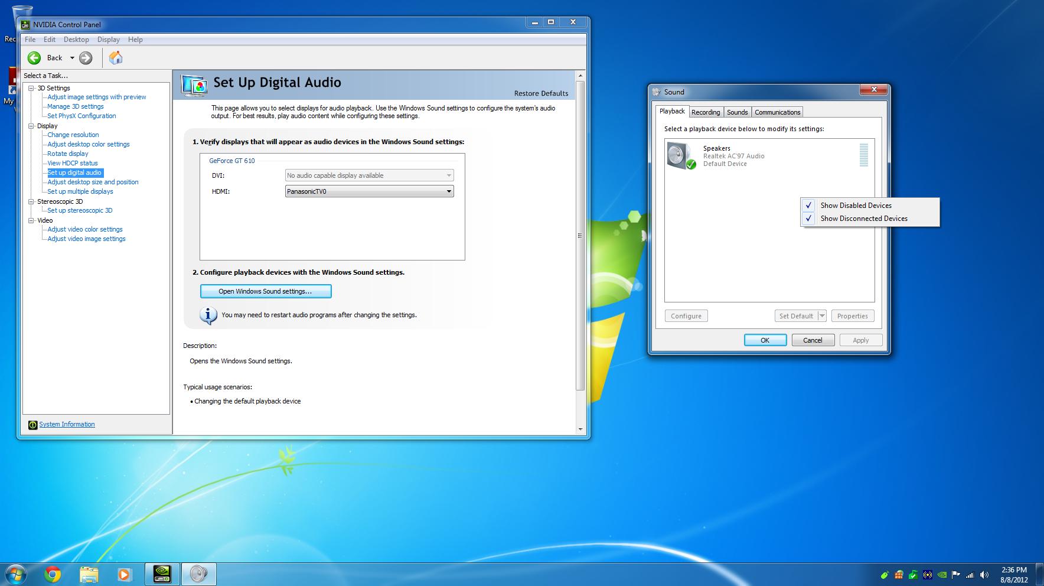Collapse the Stereoscopic 3D tree node
The width and height of the screenshot is (1044, 586).
click(31, 201)
